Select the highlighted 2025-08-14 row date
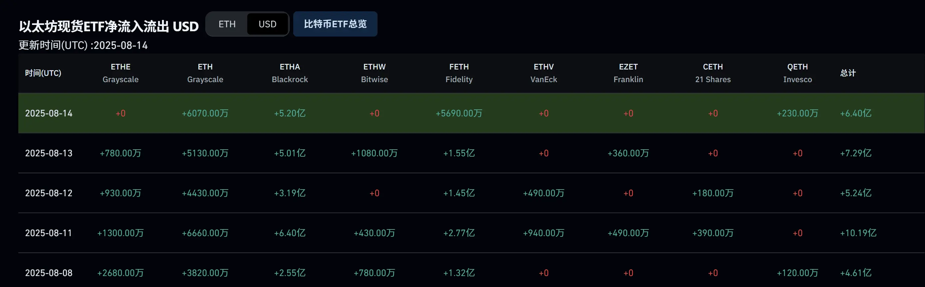 [49, 113]
